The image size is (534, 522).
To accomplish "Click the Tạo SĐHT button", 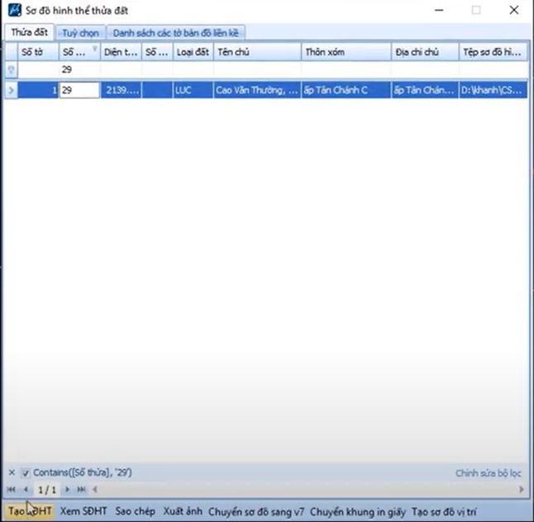I will 30,512.
